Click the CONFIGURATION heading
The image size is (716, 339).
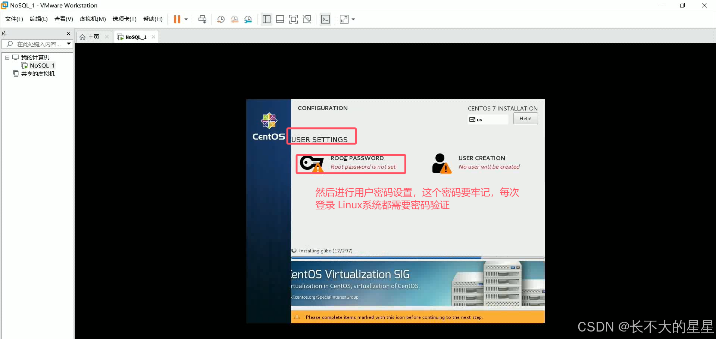pyautogui.click(x=323, y=108)
